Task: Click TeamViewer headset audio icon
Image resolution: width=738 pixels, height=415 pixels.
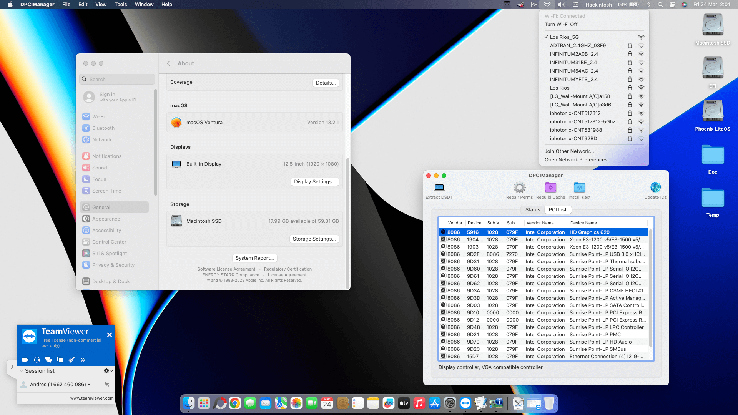Action: [x=37, y=360]
